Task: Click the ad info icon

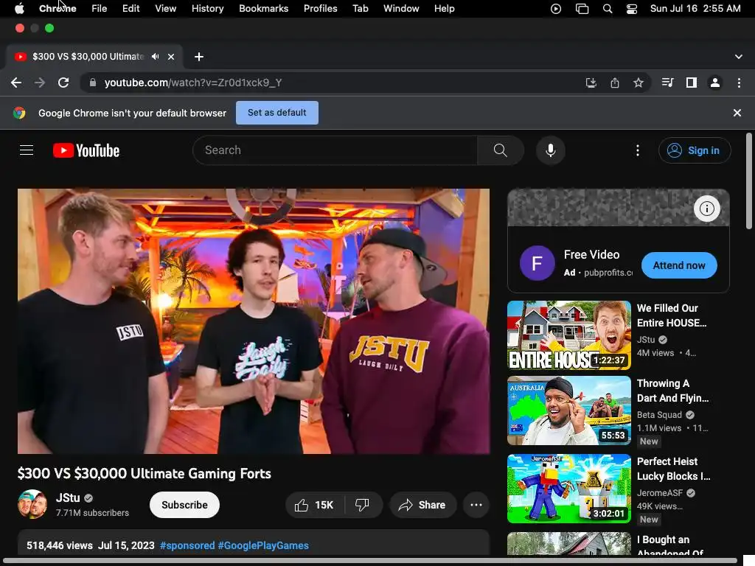Action: [707, 209]
